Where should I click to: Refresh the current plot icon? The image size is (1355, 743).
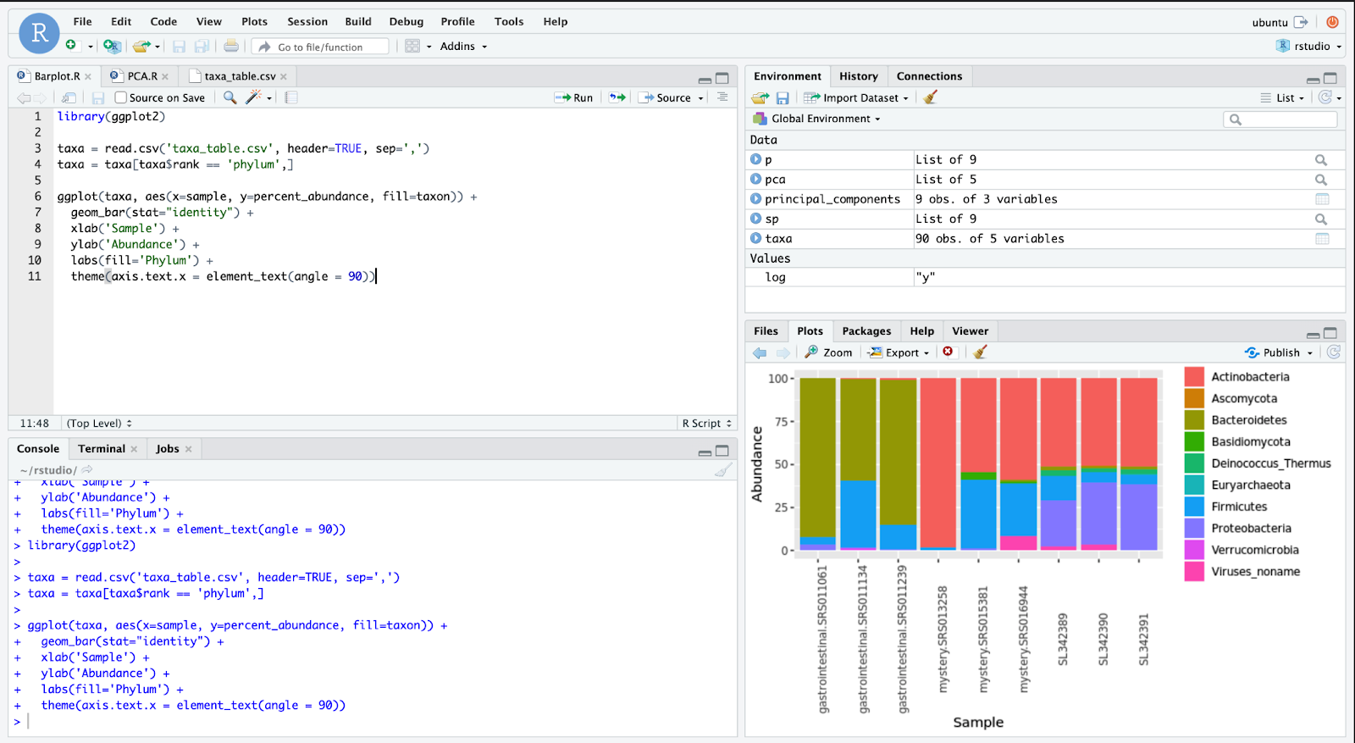(1334, 352)
